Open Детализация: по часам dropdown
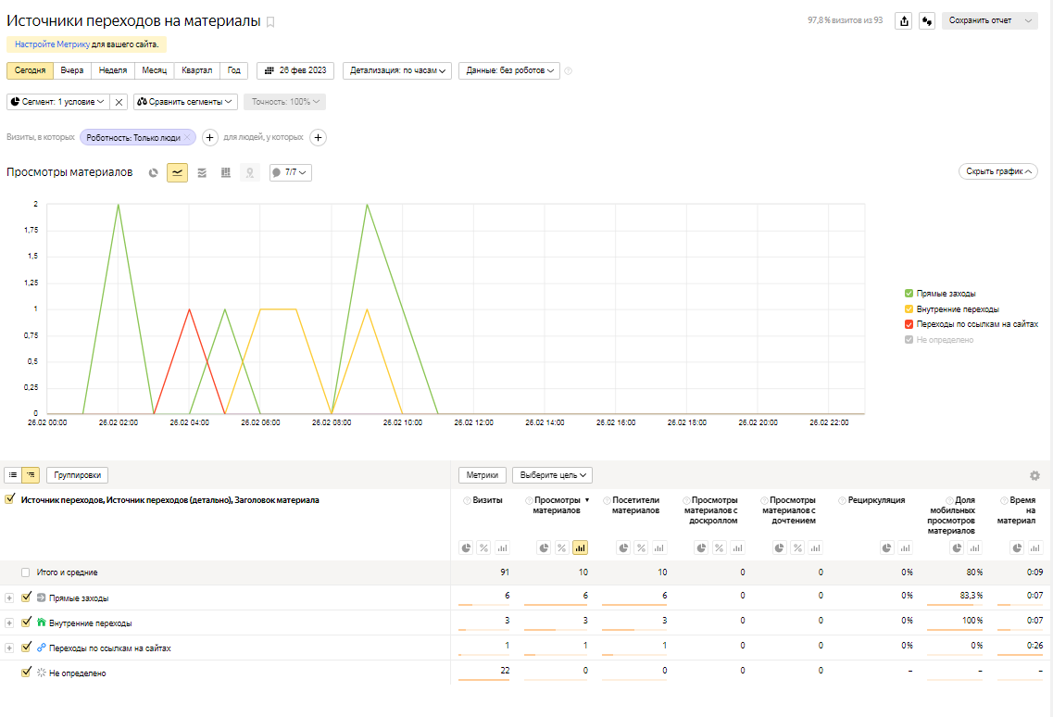Viewport: 1053px width, 717px height. click(x=397, y=70)
